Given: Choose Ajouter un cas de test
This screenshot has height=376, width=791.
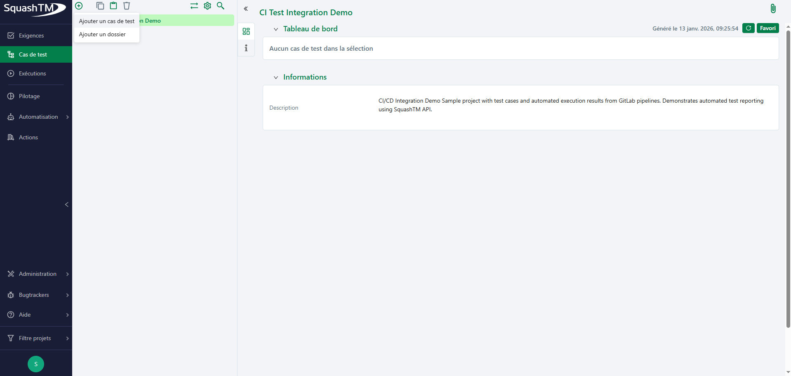Looking at the screenshot, I should (x=106, y=21).
